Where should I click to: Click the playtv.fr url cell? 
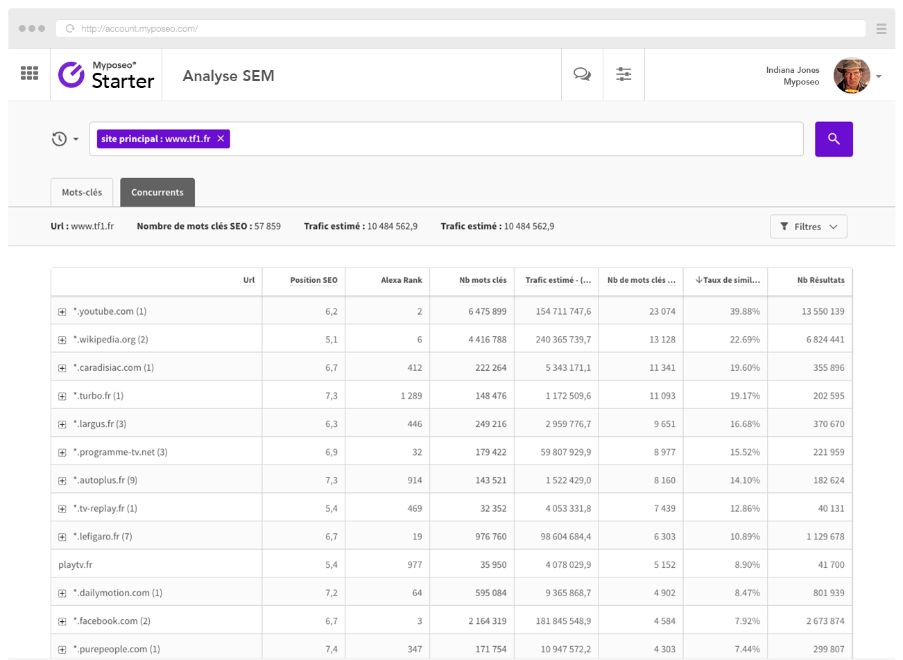(157, 564)
